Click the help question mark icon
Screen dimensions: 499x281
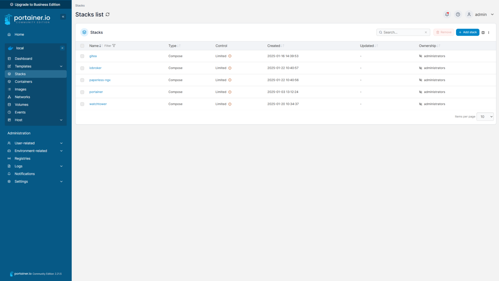[458, 14]
